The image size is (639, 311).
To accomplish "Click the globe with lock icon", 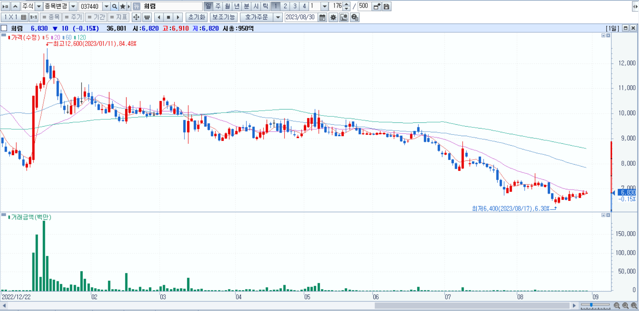I will (x=355, y=17).
